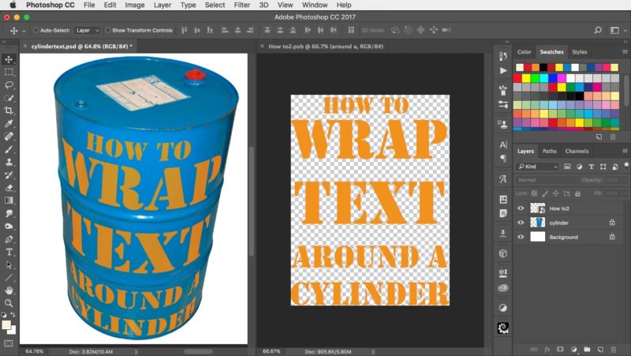Select the Hand tool
Viewport: 631px width, 356px height.
[9, 290]
